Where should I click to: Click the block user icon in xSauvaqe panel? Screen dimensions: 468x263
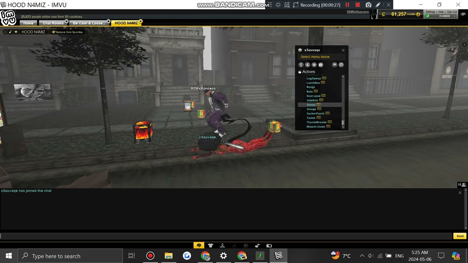[x=341, y=65]
